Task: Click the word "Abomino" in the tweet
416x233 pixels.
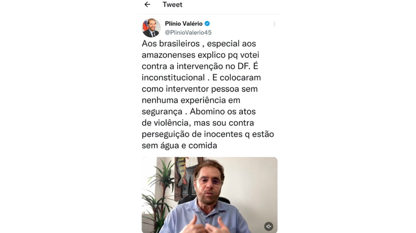Action: coord(207,111)
